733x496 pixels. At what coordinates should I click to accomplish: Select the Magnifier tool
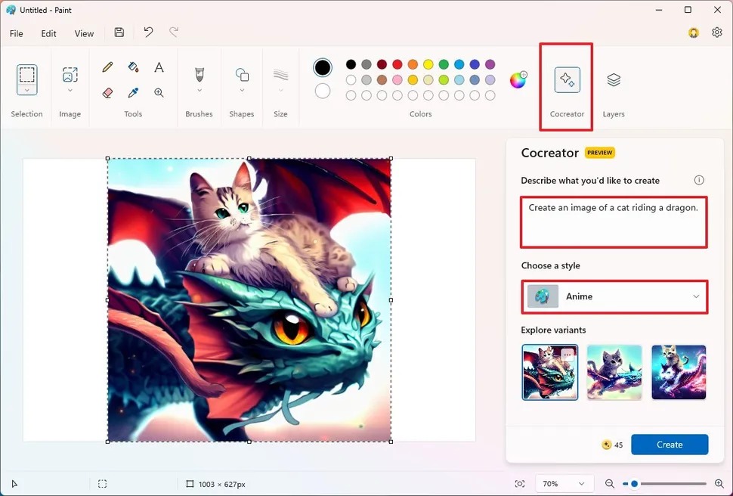tap(159, 92)
